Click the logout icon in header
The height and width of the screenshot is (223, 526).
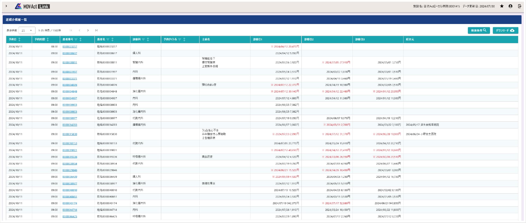(519, 6)
